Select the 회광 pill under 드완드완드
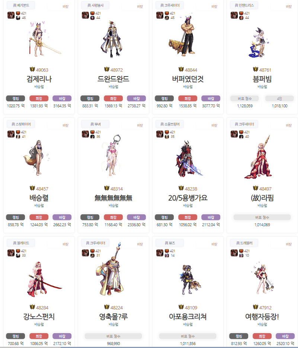The image size is (298, 348). tap(113, 98)
